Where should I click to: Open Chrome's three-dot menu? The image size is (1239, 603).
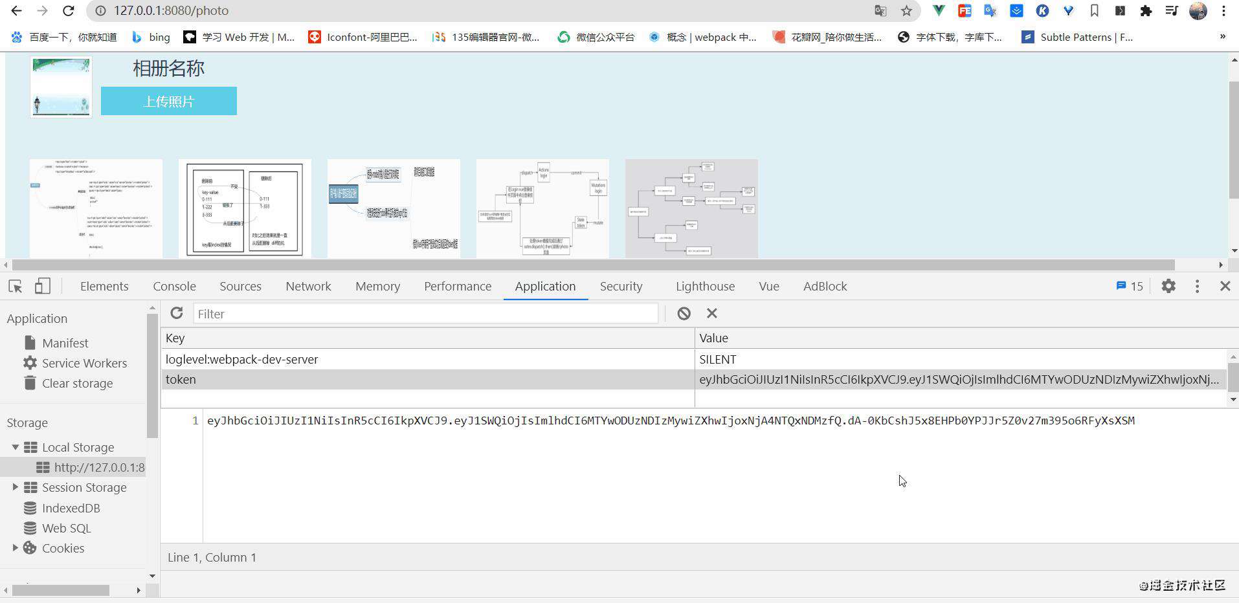[1223, 11]
